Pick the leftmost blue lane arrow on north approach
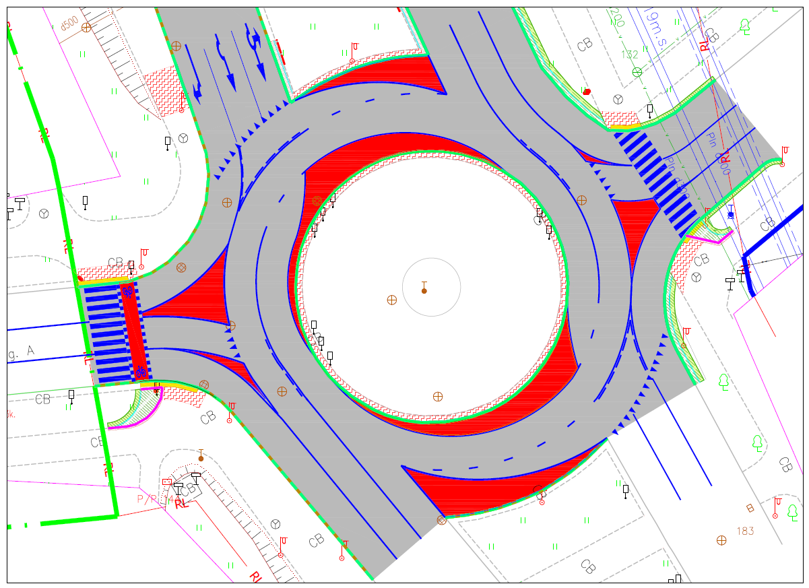The height and width of the screenshot is (588, 809). (197, 89)
